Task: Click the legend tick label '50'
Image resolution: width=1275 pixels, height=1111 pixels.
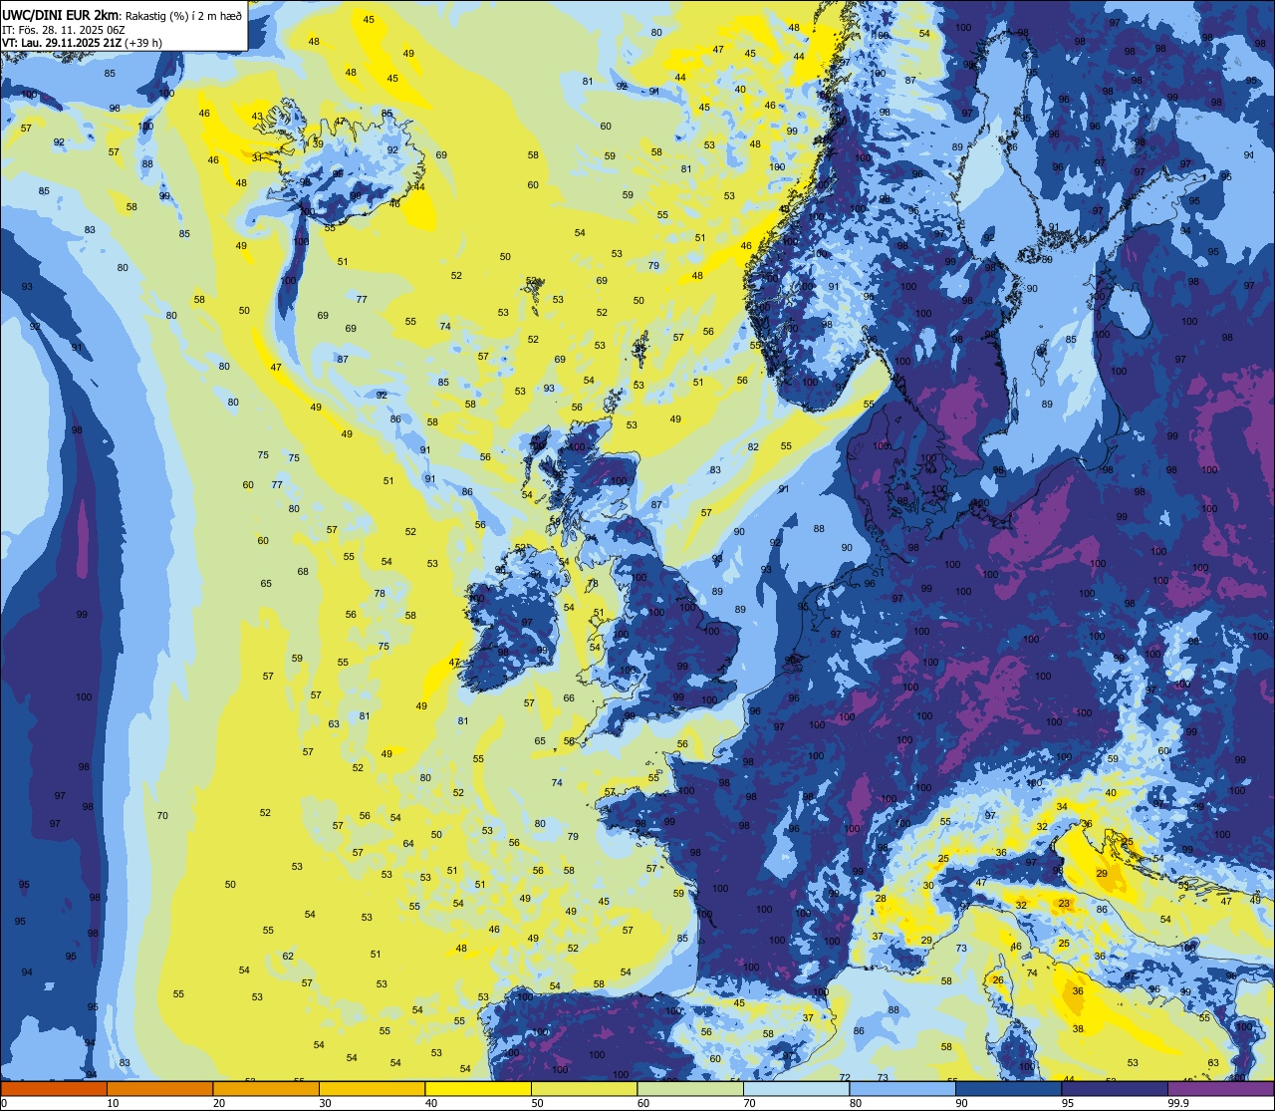Action: click(x=537, y=1103)
